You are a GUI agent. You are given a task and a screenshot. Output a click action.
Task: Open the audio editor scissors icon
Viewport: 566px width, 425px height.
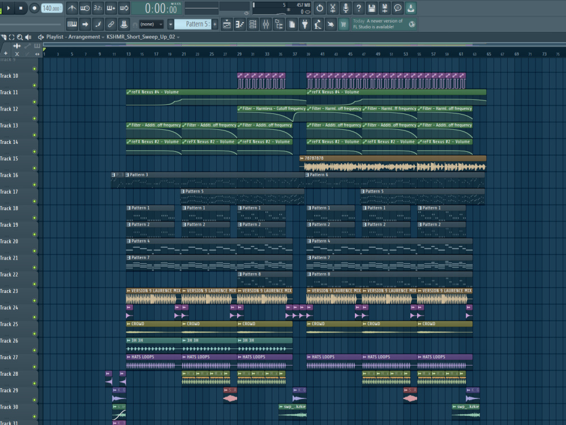click(x=332, y=8)
